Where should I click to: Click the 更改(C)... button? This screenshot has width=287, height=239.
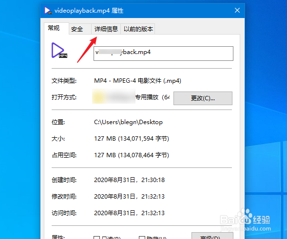203,98
